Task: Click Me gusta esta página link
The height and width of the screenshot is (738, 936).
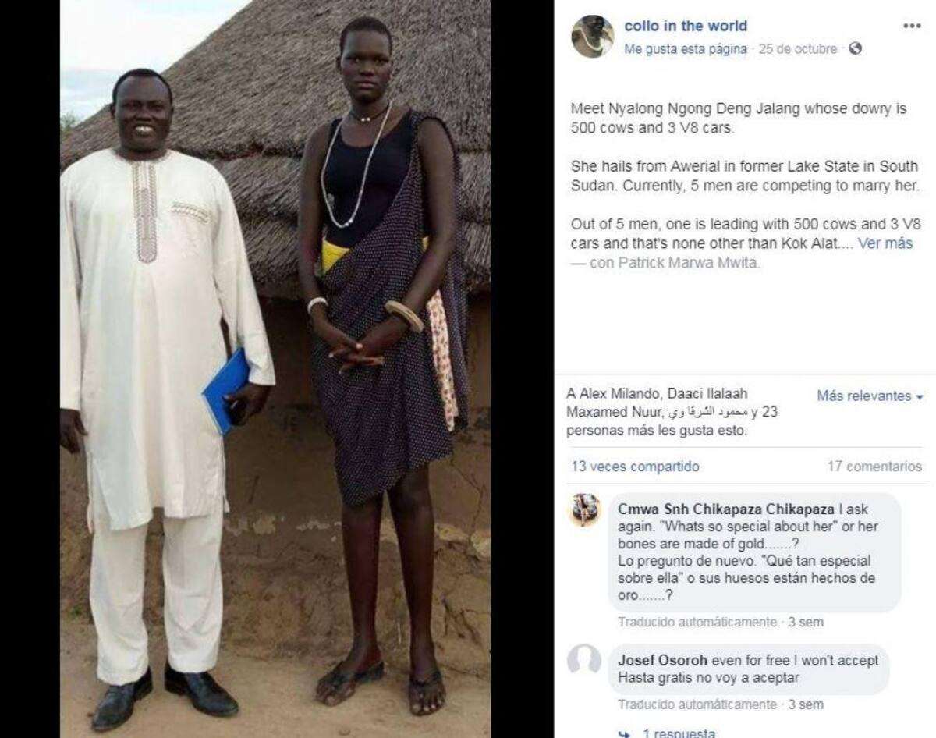Action: click(x=686, y=49)
